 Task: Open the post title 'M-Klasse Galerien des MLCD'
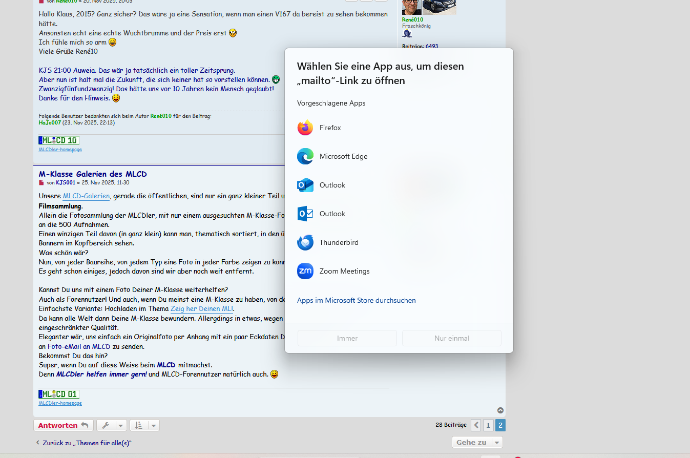[x=93, y=174]
